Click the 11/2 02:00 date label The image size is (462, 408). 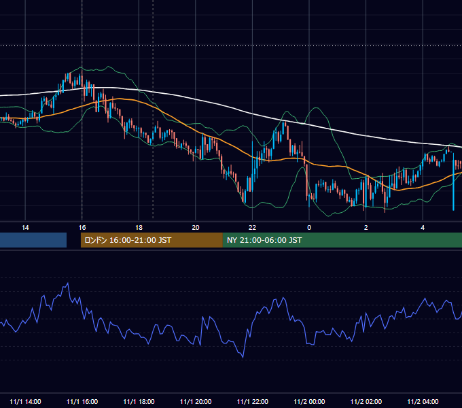pyautogui.click(x=366, y=401)
